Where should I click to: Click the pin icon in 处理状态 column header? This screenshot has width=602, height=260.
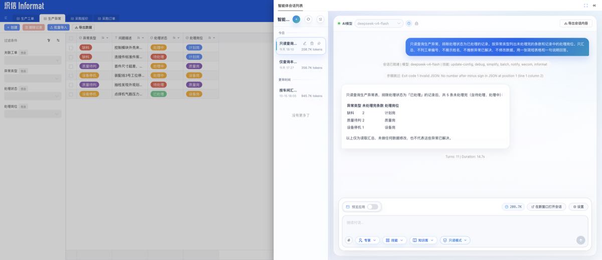(173, 38)
